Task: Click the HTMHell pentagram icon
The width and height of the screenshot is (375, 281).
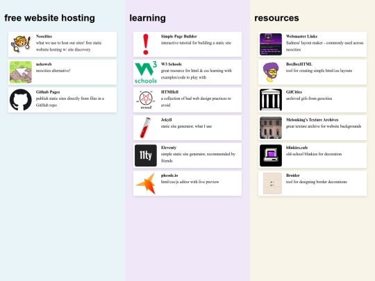Action: [146, 100]
